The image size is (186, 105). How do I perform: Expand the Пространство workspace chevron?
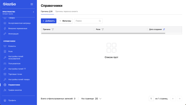pyautogui.click(x=34, y=12)
